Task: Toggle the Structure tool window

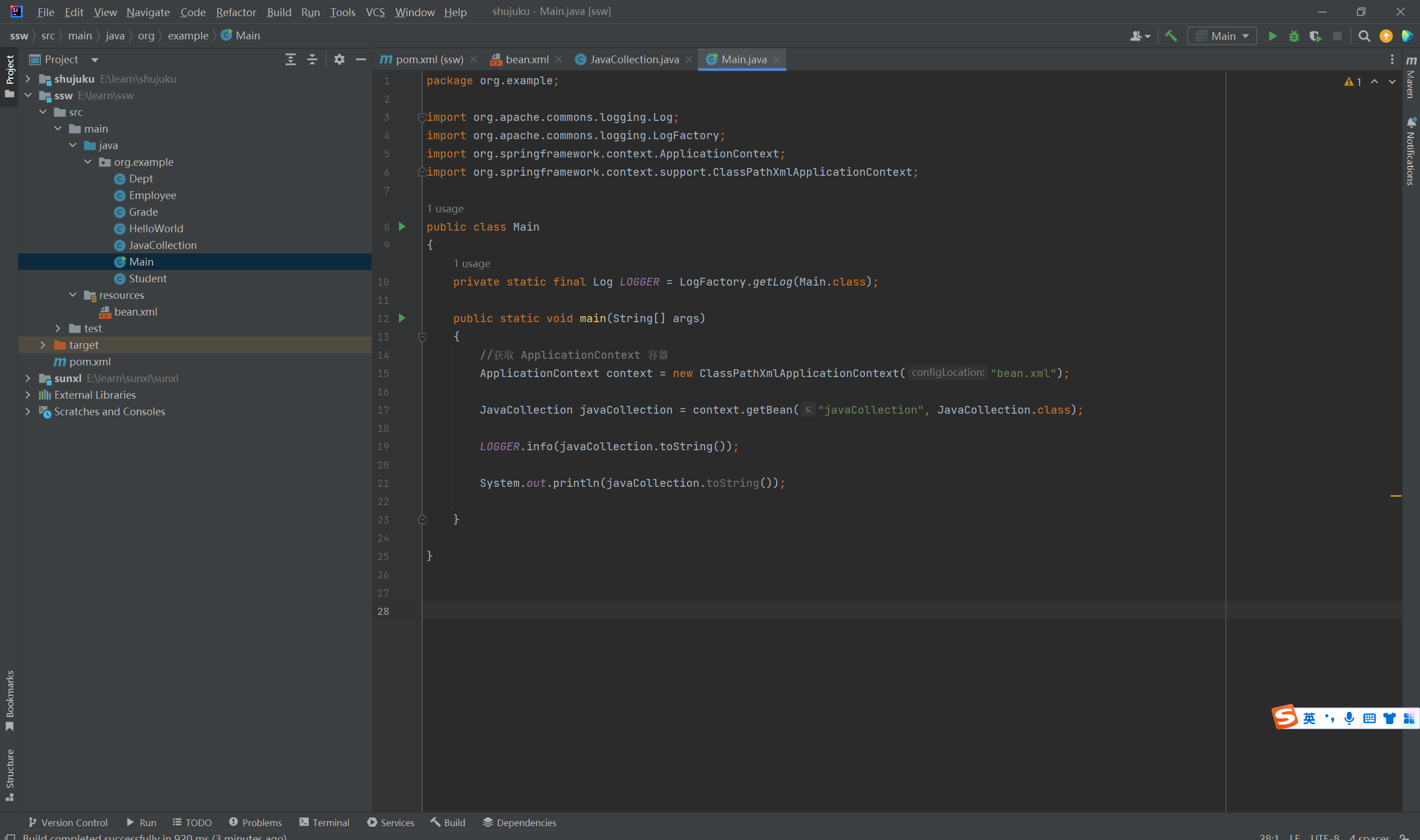Action: pos(9,773)
